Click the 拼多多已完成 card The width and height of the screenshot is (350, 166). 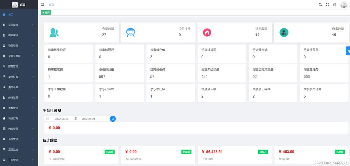point(273,93)
